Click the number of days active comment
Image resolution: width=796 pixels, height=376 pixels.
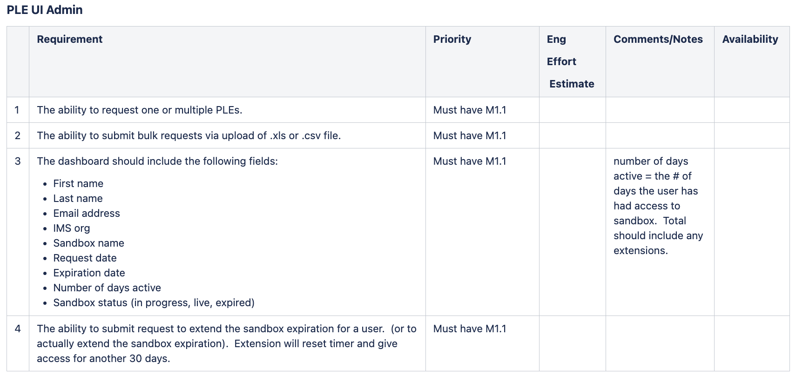point(658,206)
